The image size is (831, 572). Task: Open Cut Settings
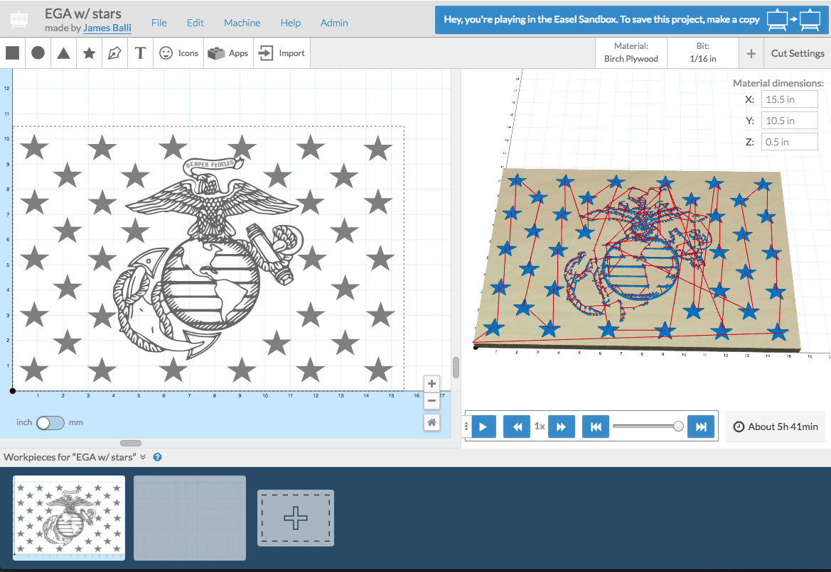798,53
